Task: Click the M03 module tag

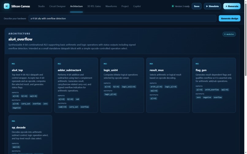Action: [x=105, y=64]
